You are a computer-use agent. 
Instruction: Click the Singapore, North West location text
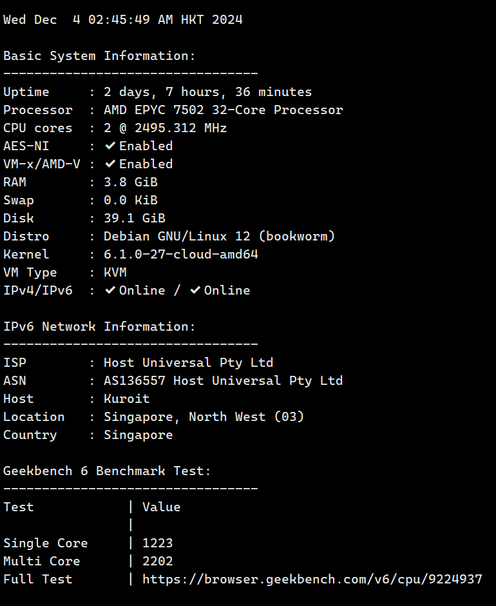(204, 416)
